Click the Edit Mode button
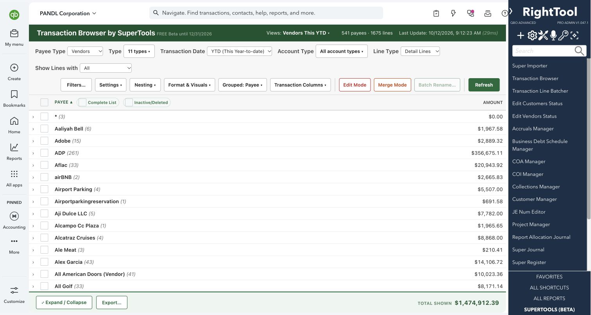Screen dimensions: 591x315 (x=355, y=85)
